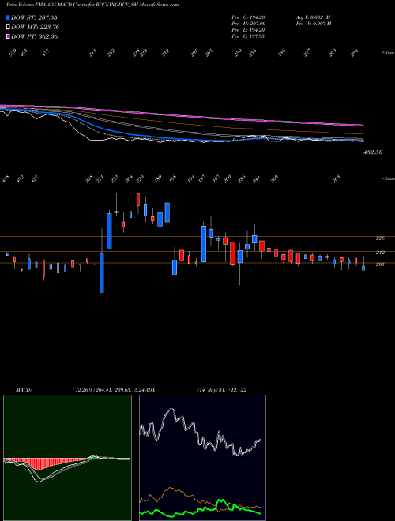This screenshot has width=395, height=521.
Task: Select the 'DOW PT: 362.36' legend text
Action: click(35, 36)
